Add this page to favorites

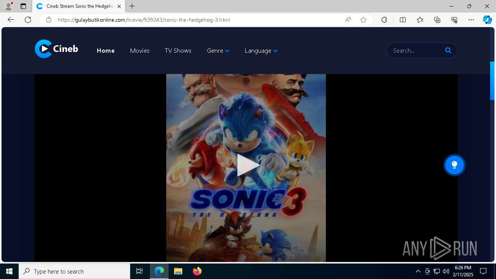click(363, 20)
